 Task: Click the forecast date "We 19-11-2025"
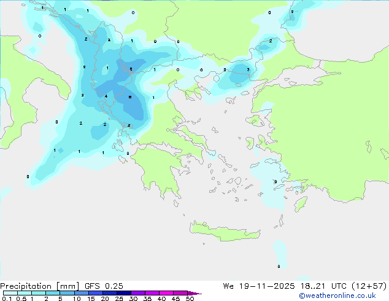coord(259,286)
